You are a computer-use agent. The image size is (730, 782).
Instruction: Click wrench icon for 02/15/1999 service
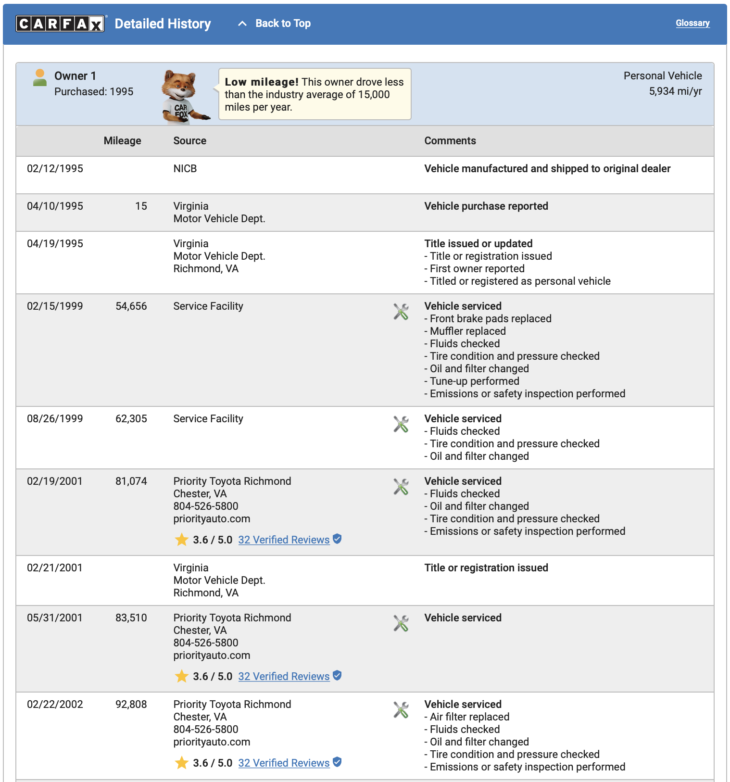click(x=401, y=312)
